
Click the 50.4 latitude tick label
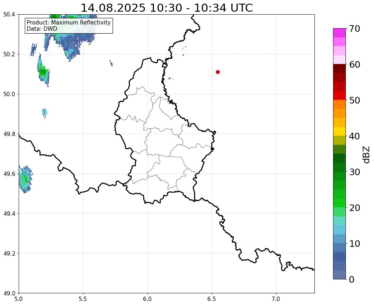9,15
